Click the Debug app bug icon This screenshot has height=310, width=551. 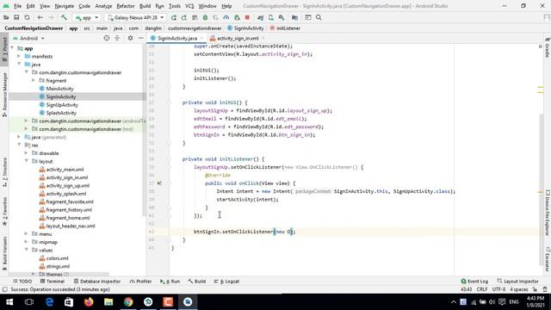tap(205, 17)
